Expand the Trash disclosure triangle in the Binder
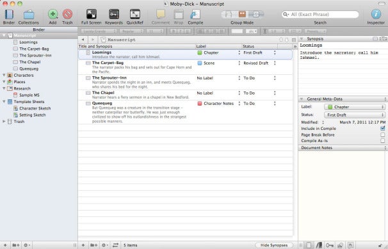 click(4, 122)
